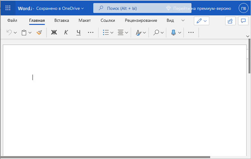Expand the Styles dropdown arrow

point(144,33)
